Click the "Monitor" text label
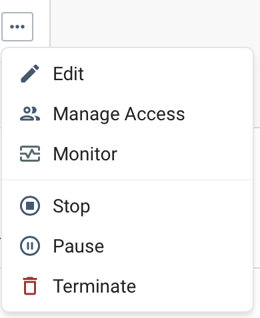260x318 pixels. pyautogui.click(x=85, y=154)
